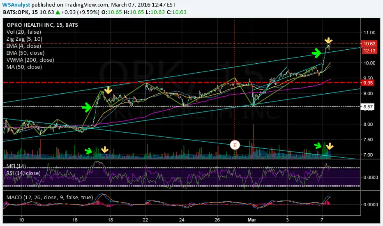The image size is (383, 226).
Task: Click the earnings 'E' marker on chart
Action: tap(235, 145)
